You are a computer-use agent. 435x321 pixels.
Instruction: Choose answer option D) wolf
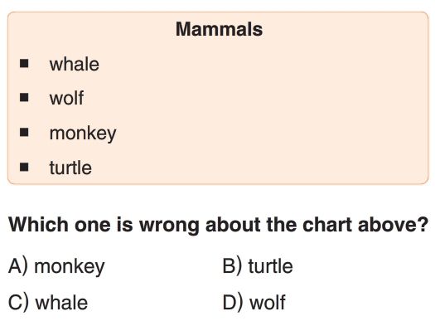(254, 302)
